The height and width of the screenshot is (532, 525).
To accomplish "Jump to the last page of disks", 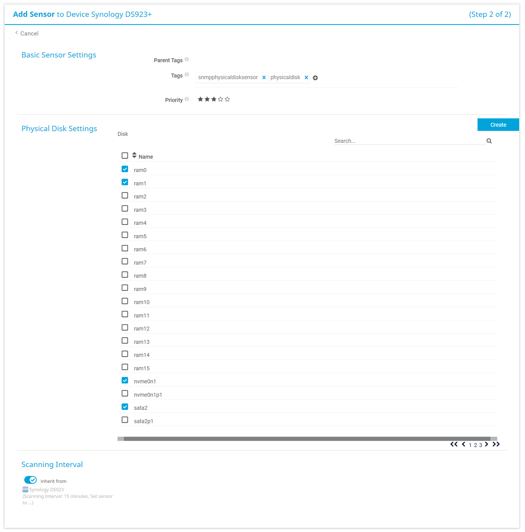I will click(496, 444).
